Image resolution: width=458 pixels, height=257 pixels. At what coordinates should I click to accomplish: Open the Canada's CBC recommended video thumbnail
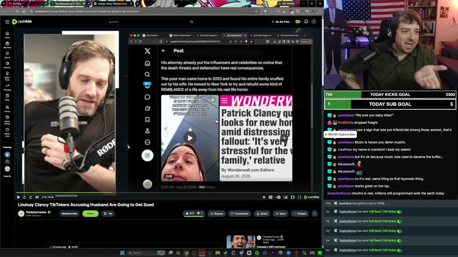[241, 242]
